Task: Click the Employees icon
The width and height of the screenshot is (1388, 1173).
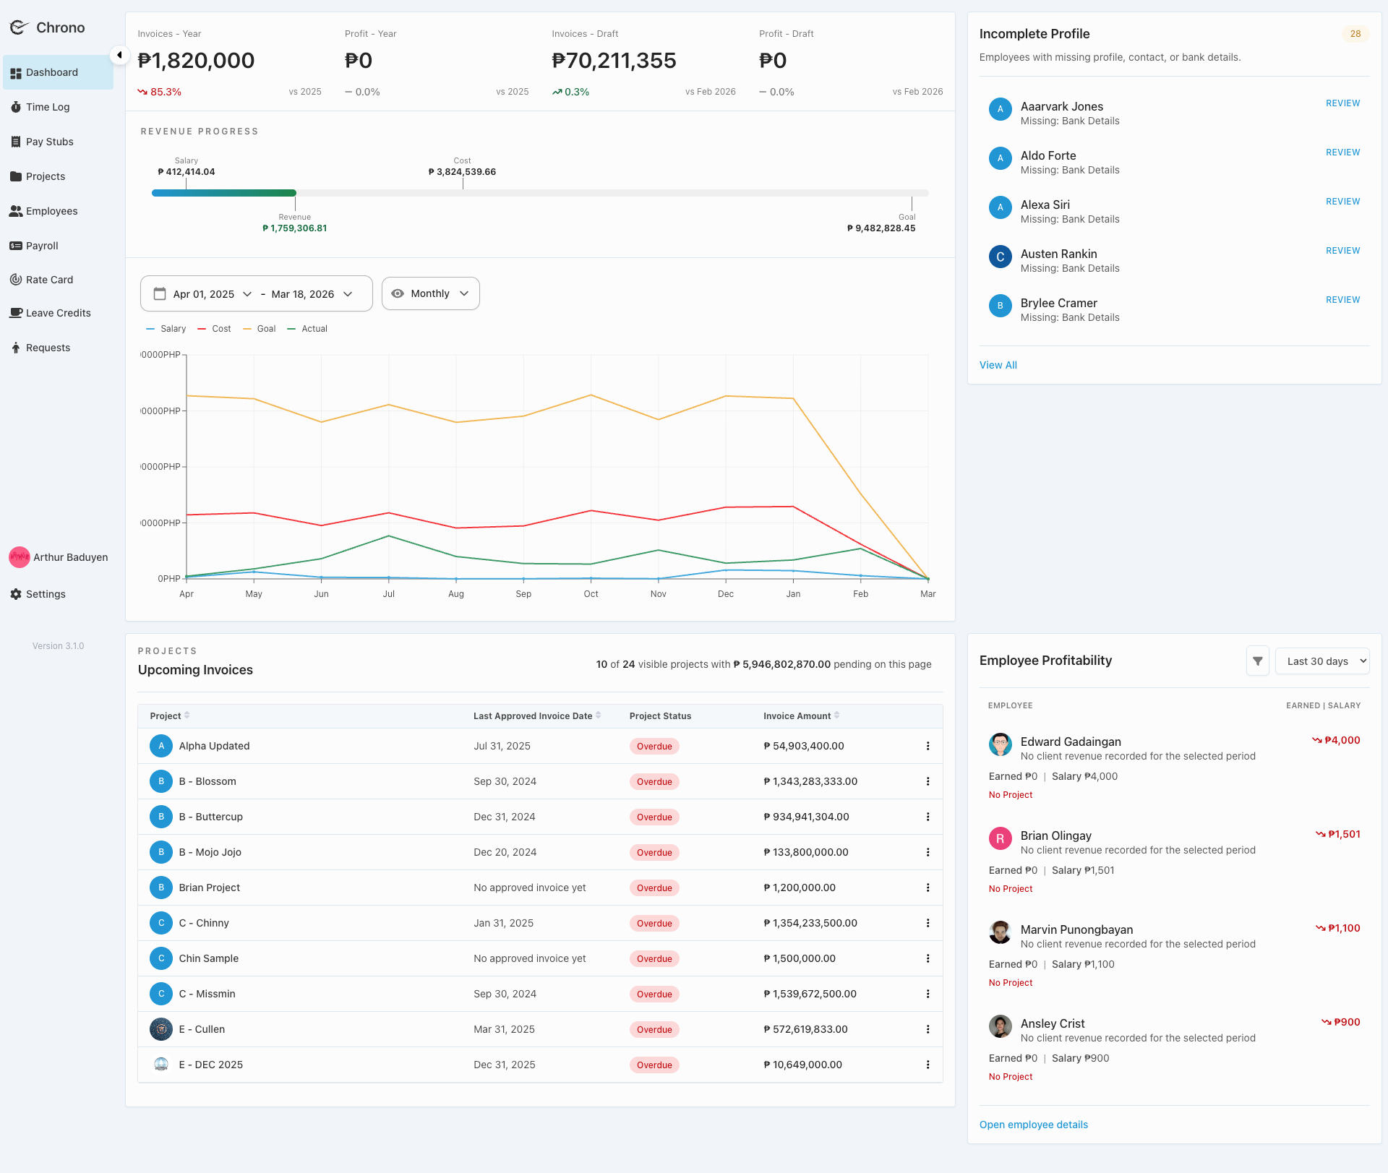Action: (16, 211)
